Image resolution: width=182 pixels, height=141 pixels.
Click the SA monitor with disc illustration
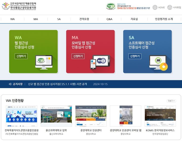(x=158, y=63)
